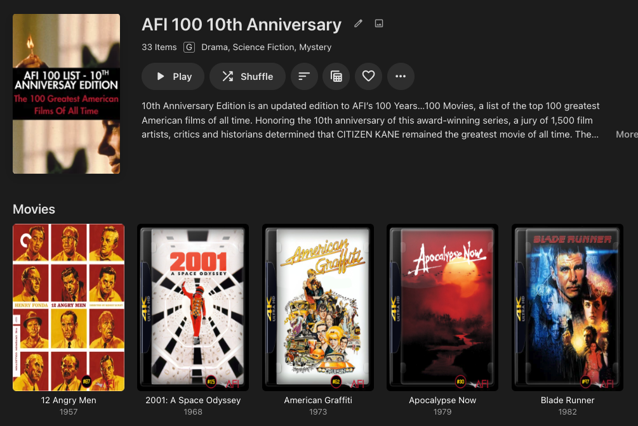Expand the description with More
This screenshot has width=638, height=426.
(627, 134)
